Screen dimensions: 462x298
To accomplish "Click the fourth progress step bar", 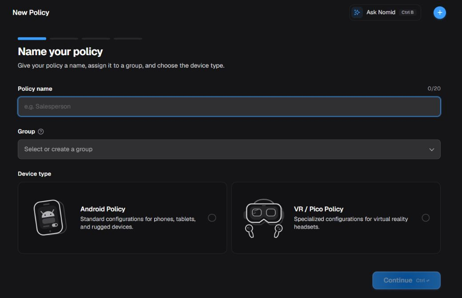I will coord(128,39).
